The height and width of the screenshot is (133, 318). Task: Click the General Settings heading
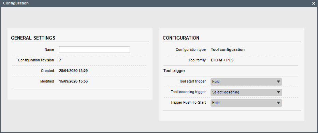click(33, 38)
